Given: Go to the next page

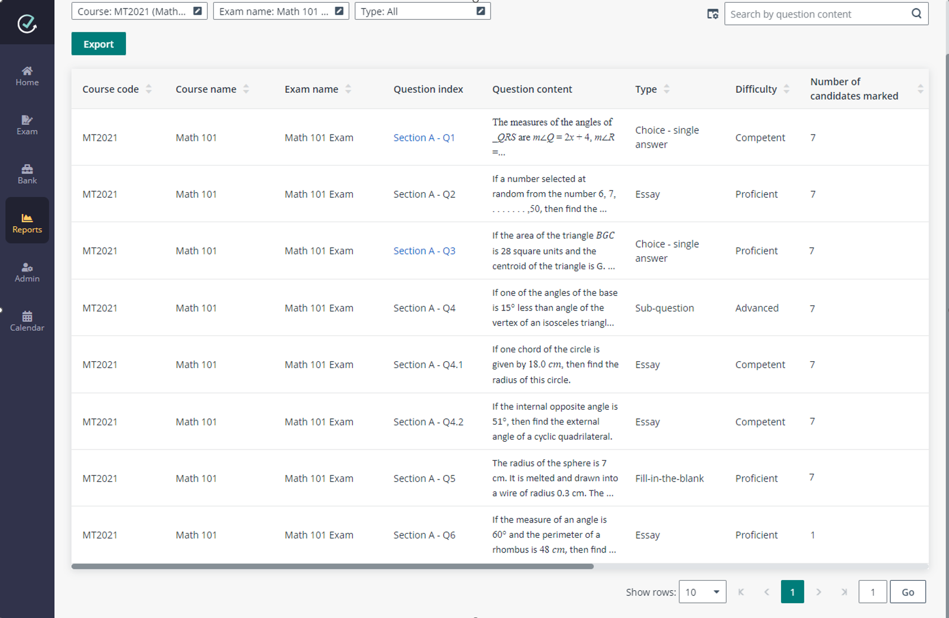Looking at the screenshot, I should tap(818, 592).
